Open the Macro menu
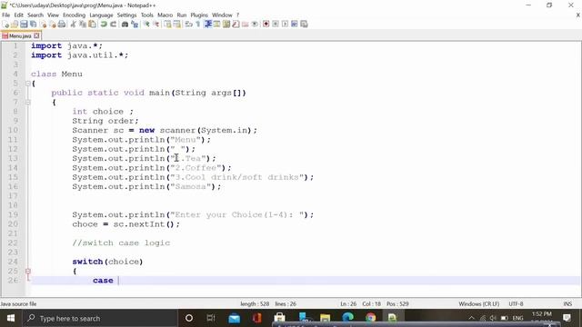Screen dimensions: 582x327 pyautogui.click(x=166, y=15)
